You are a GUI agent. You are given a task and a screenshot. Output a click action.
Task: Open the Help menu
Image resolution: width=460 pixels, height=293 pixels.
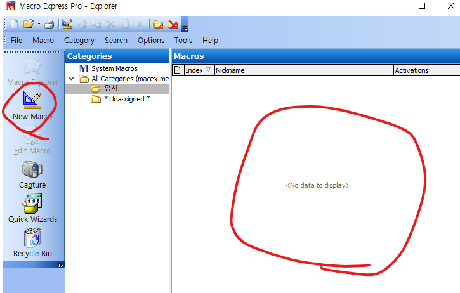[210, 41]
